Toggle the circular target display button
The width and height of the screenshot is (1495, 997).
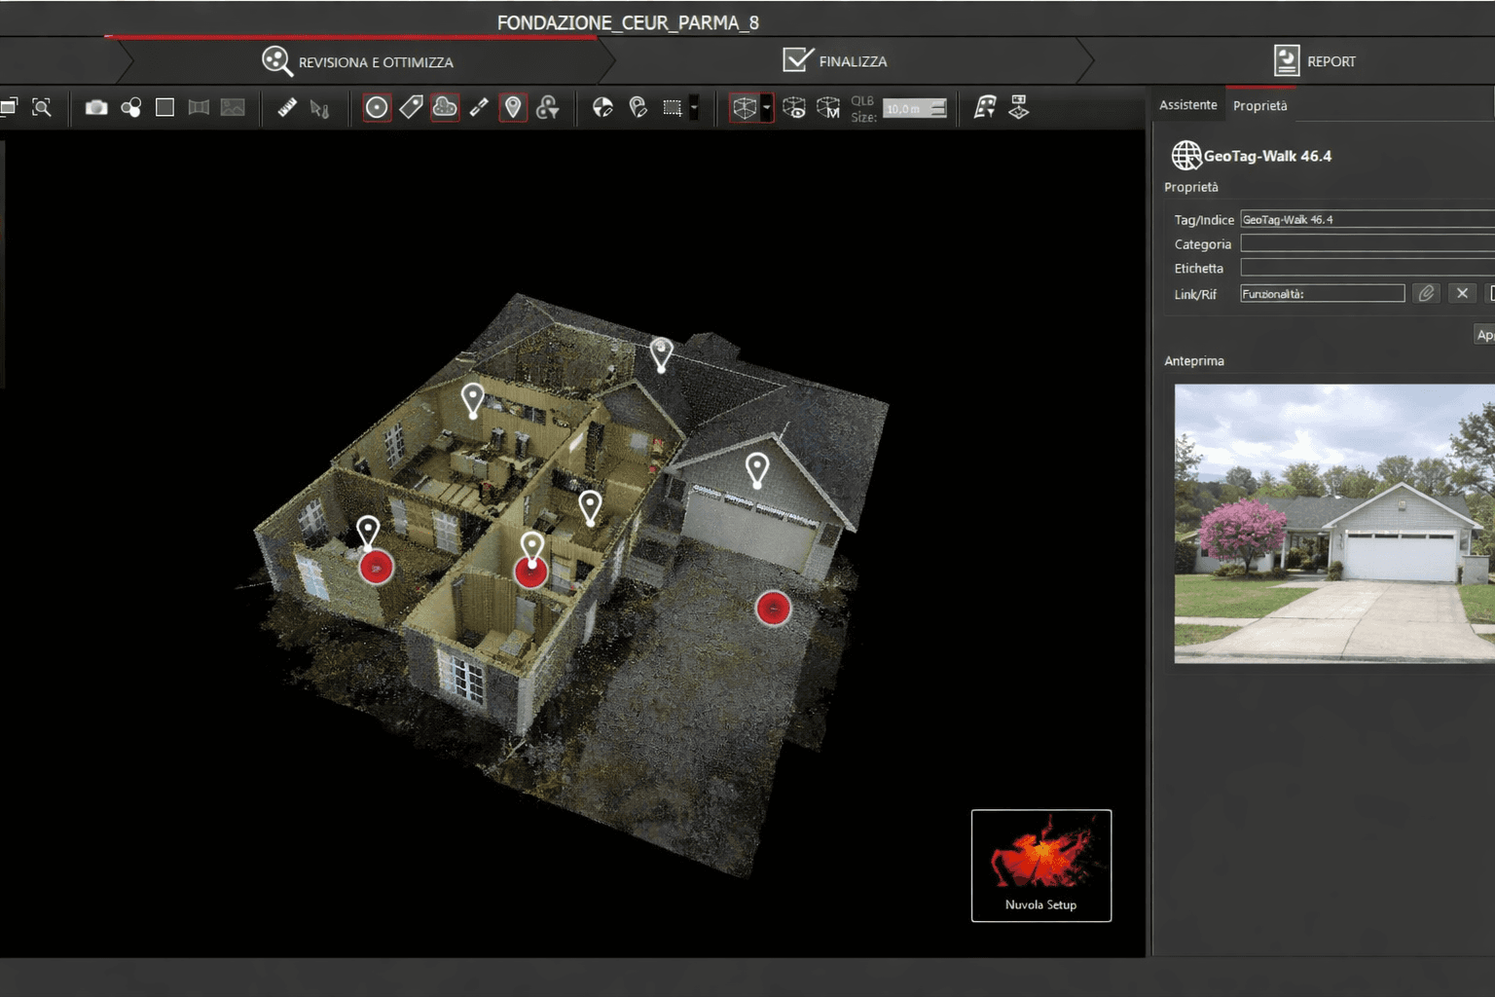coord(377,107)
